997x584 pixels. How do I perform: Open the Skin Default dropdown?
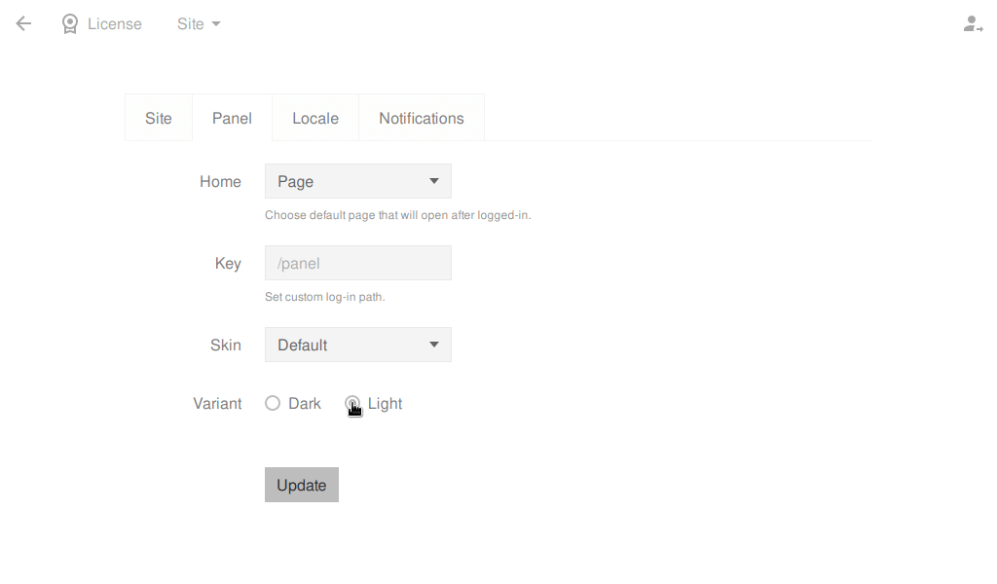pyautogui.click(x=358, y=346)
